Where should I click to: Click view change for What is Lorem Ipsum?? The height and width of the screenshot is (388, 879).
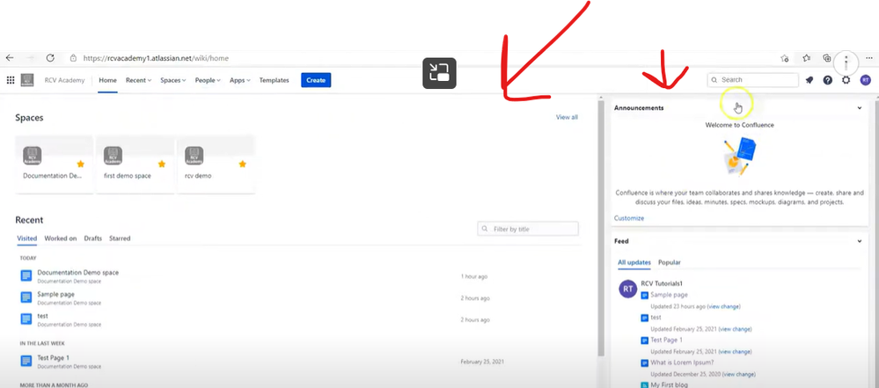click(x=739, y=374)
